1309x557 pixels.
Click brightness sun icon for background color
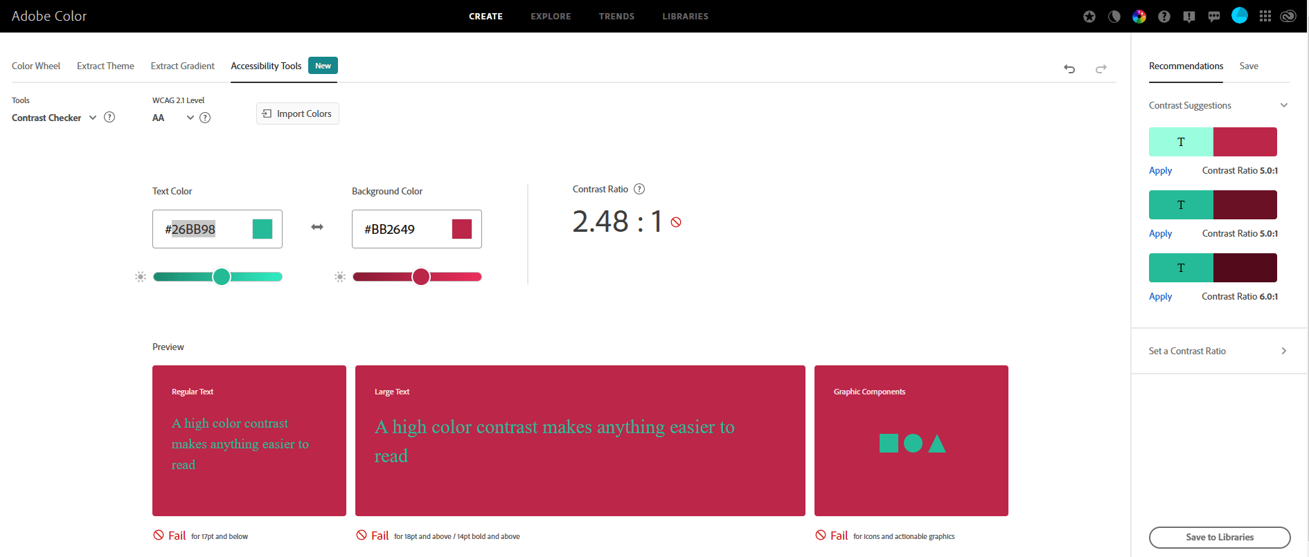(340, 277)
